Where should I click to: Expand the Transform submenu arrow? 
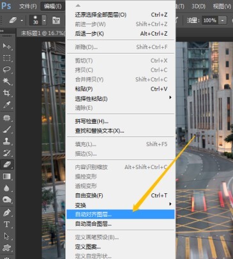point(170,204)
